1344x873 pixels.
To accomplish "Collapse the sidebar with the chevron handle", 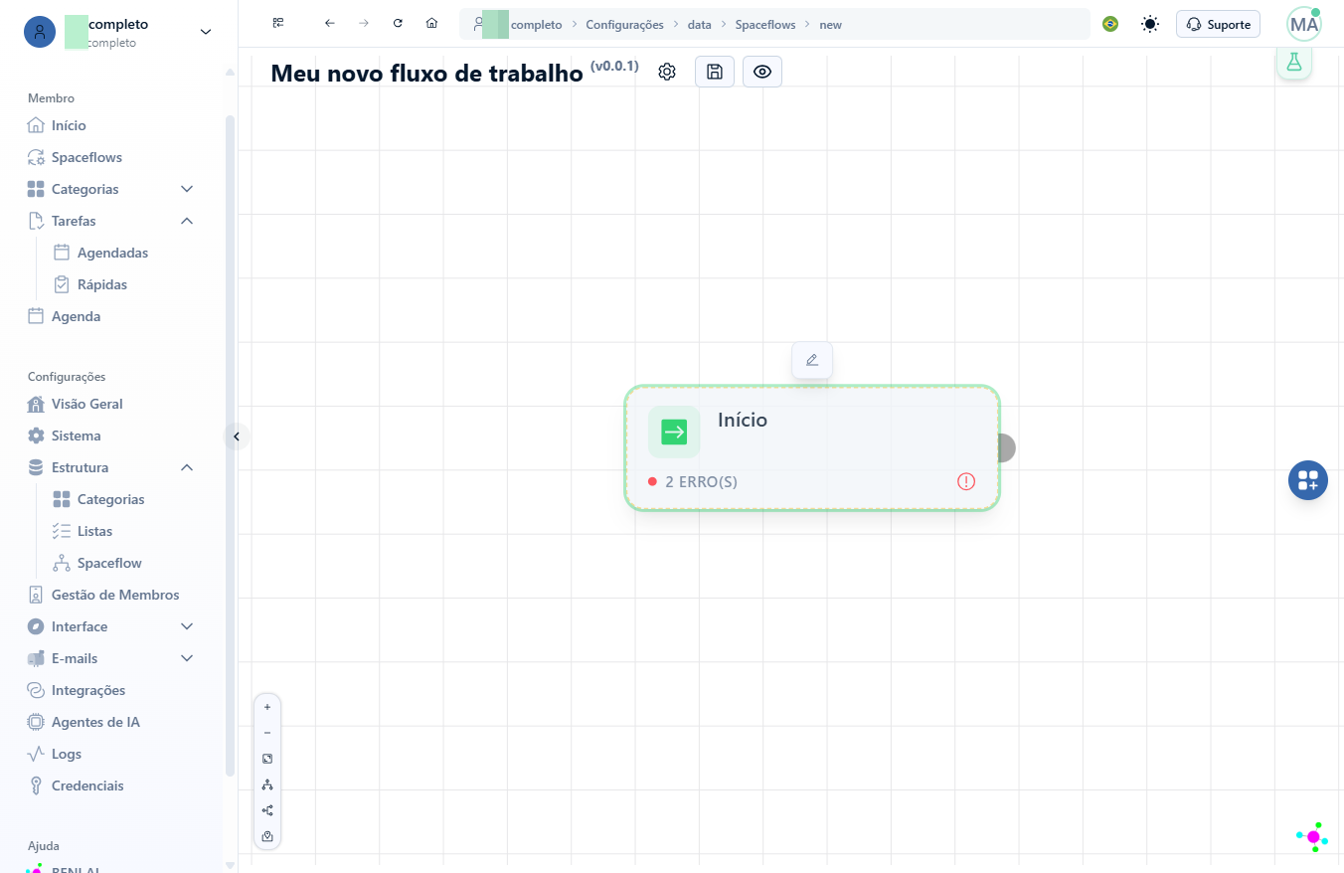I will (236, 436).
